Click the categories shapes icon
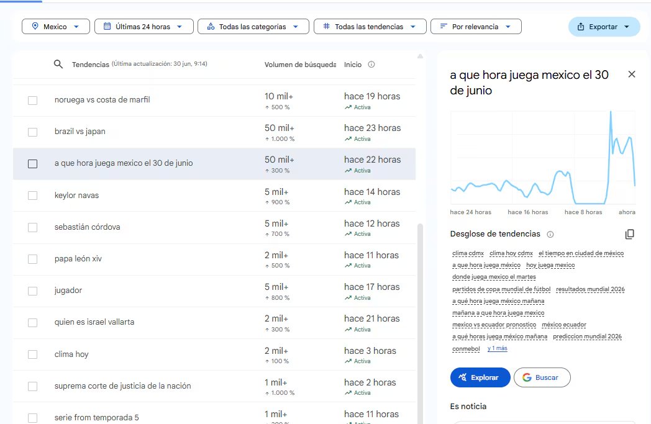 pyautogui.click(x=211, y=26)
